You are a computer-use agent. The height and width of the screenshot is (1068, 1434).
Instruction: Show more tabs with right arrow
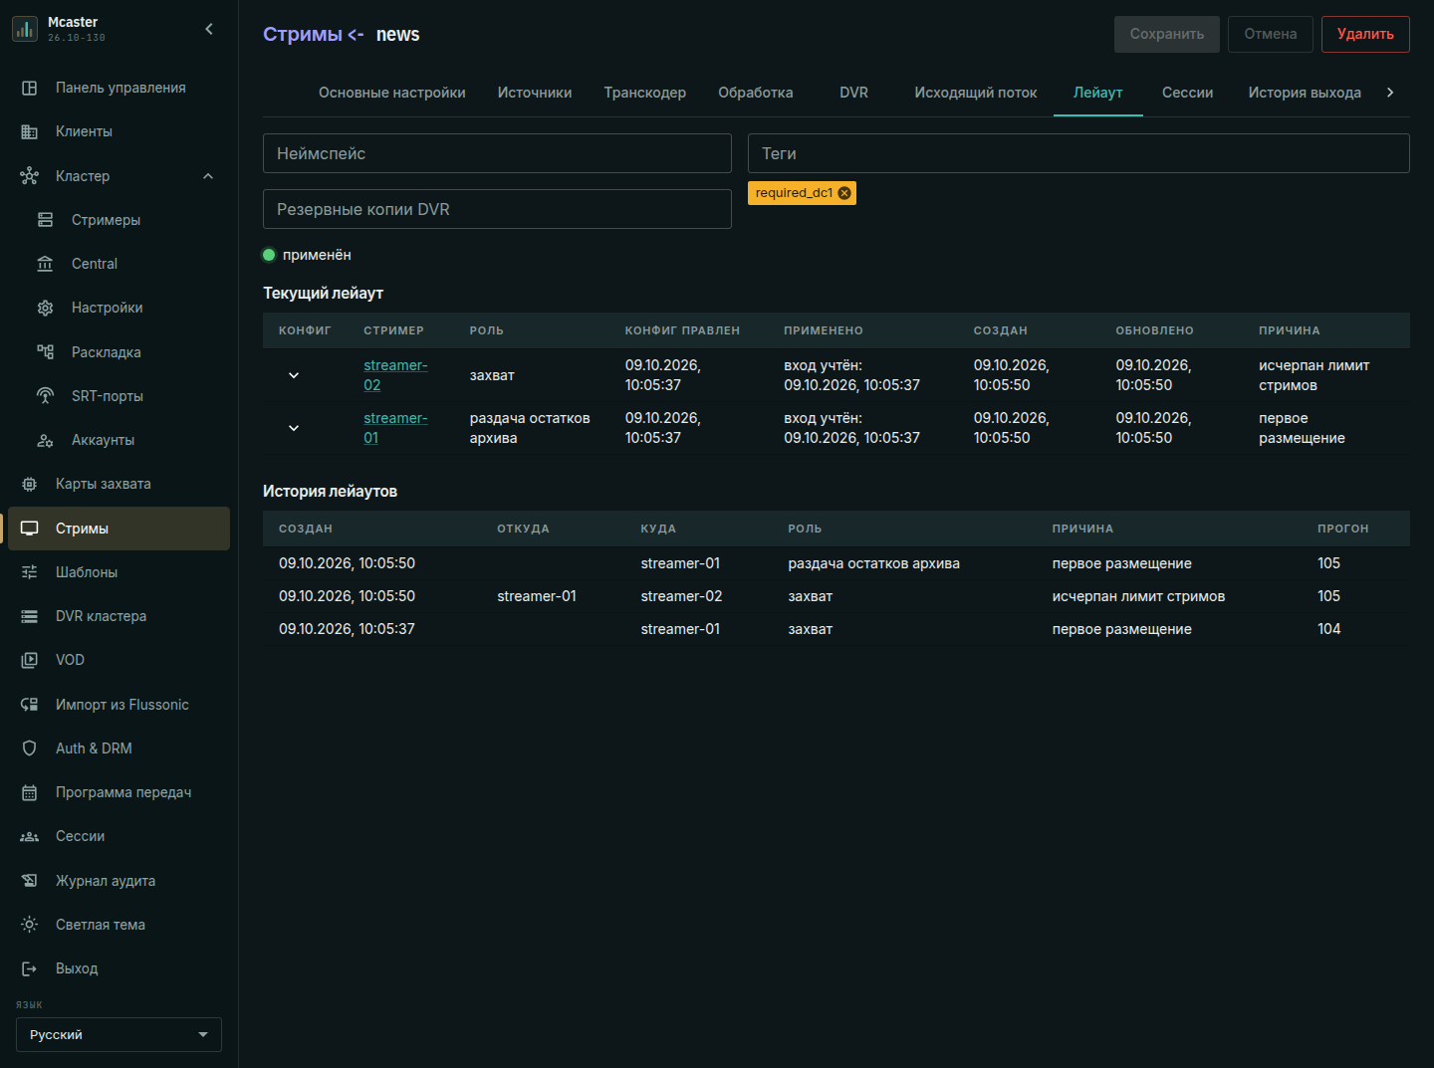(x=1390, y=93)
